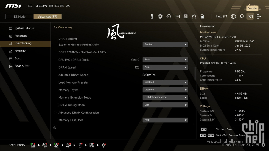Select network cable boot priority icon
This screenshot has height=151, width=269.
pos(104,145)
